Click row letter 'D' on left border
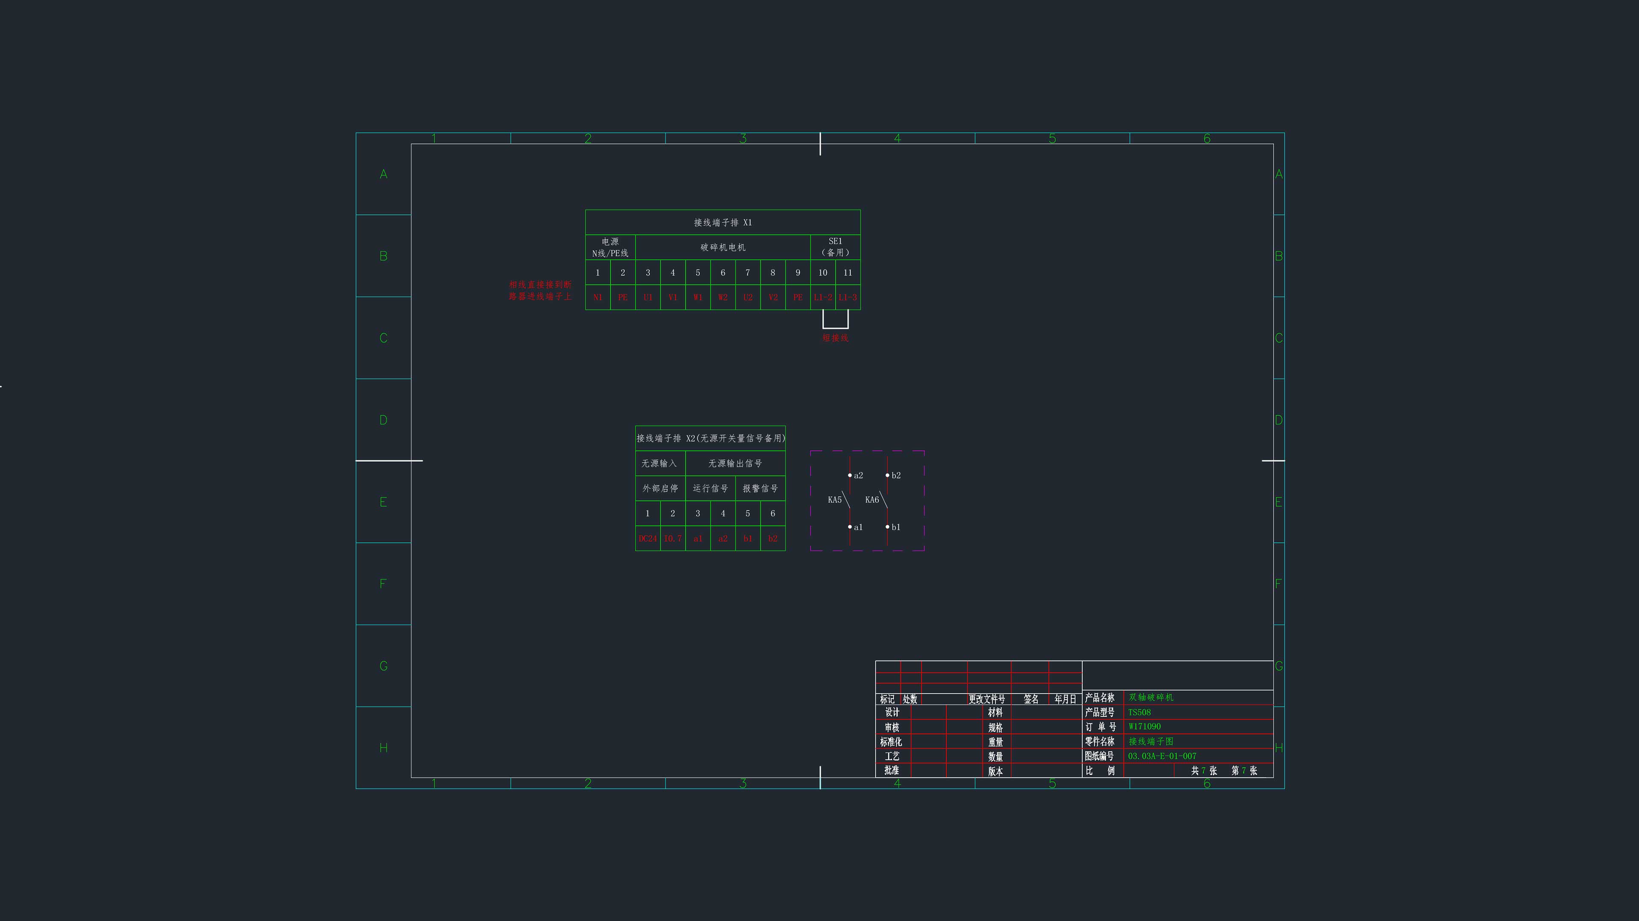Viewport: 1639px width, 921px height. click(384, 420)
